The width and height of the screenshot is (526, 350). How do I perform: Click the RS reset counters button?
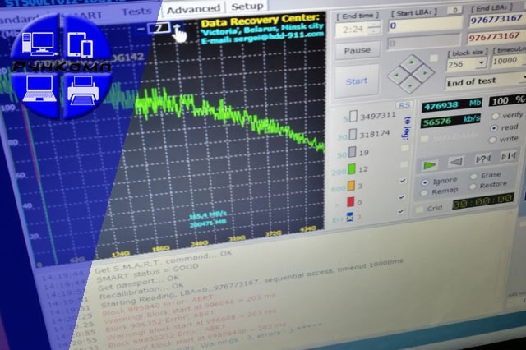[404, 105]
